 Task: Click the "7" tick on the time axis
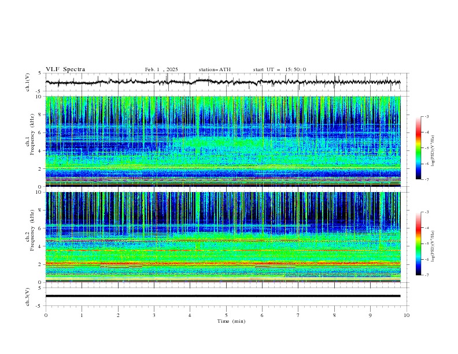[x=298, y=315]
